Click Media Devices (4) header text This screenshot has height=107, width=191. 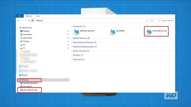(x=81, y=38)
